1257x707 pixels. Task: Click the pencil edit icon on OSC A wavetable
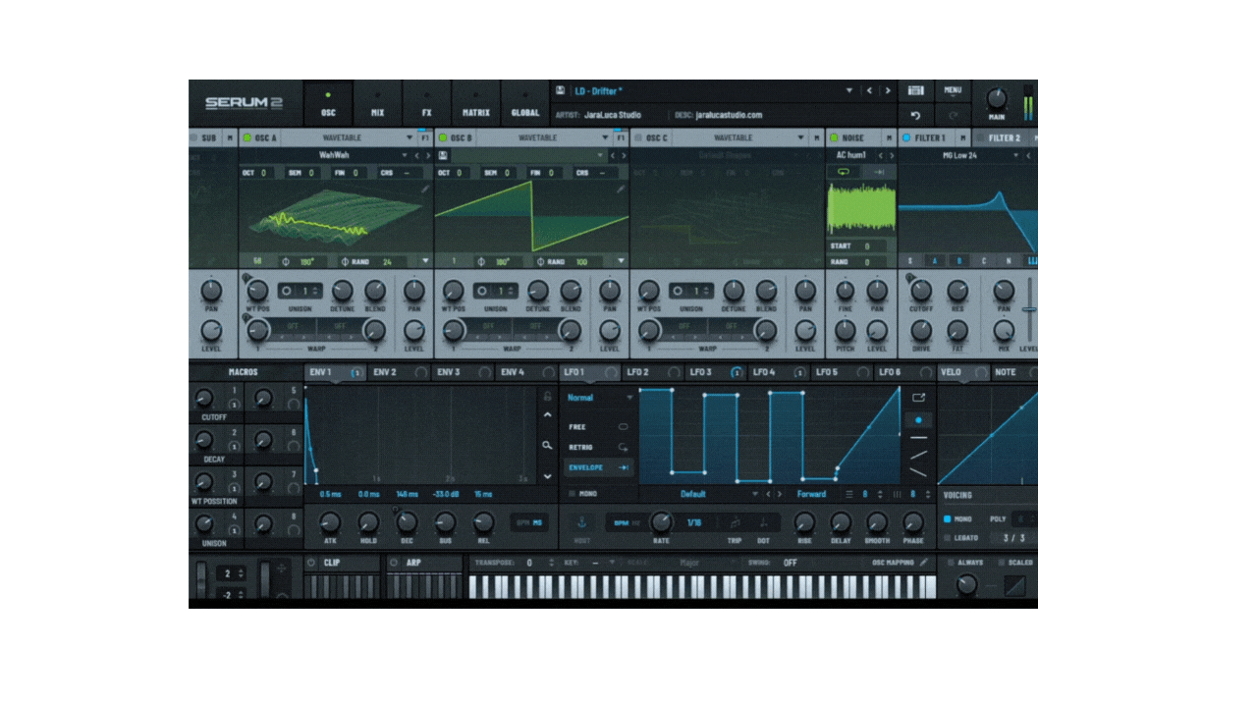tap(425, 189)
